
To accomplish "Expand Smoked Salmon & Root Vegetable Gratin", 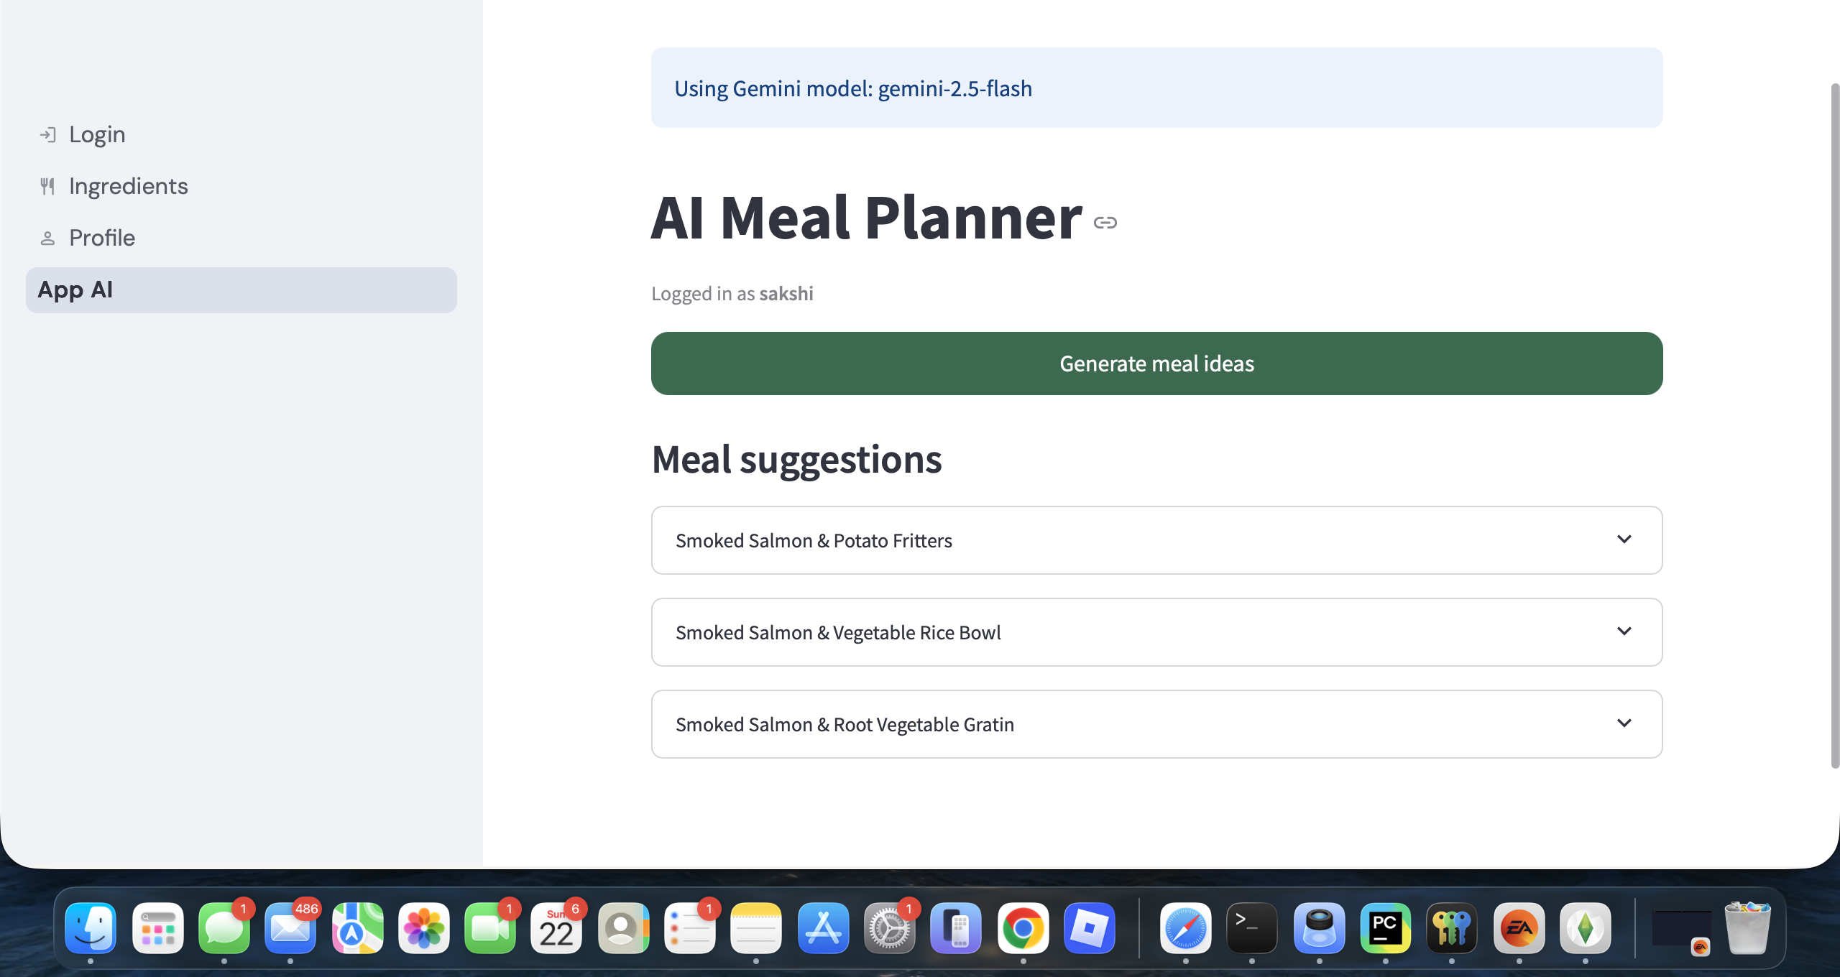I will click(x=1156, y=724).
